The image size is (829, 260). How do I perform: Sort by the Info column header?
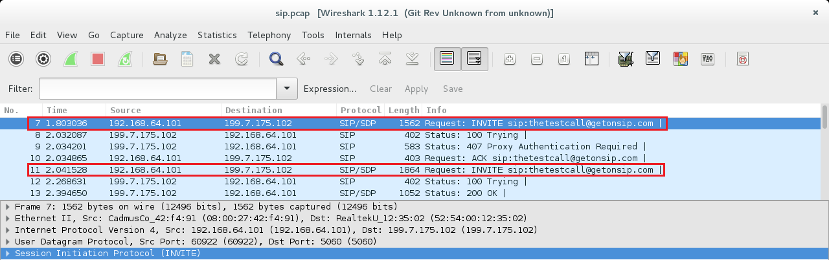(x=622, y=110)
